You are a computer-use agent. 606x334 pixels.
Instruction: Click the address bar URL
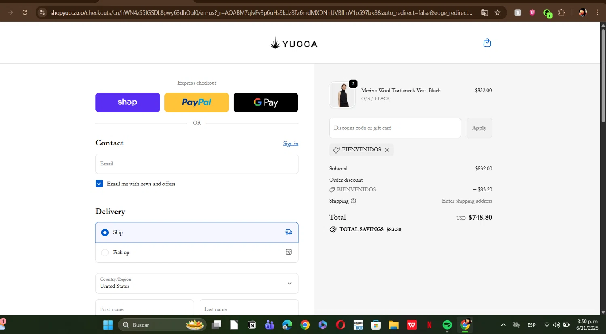click(x=261, y=12)
